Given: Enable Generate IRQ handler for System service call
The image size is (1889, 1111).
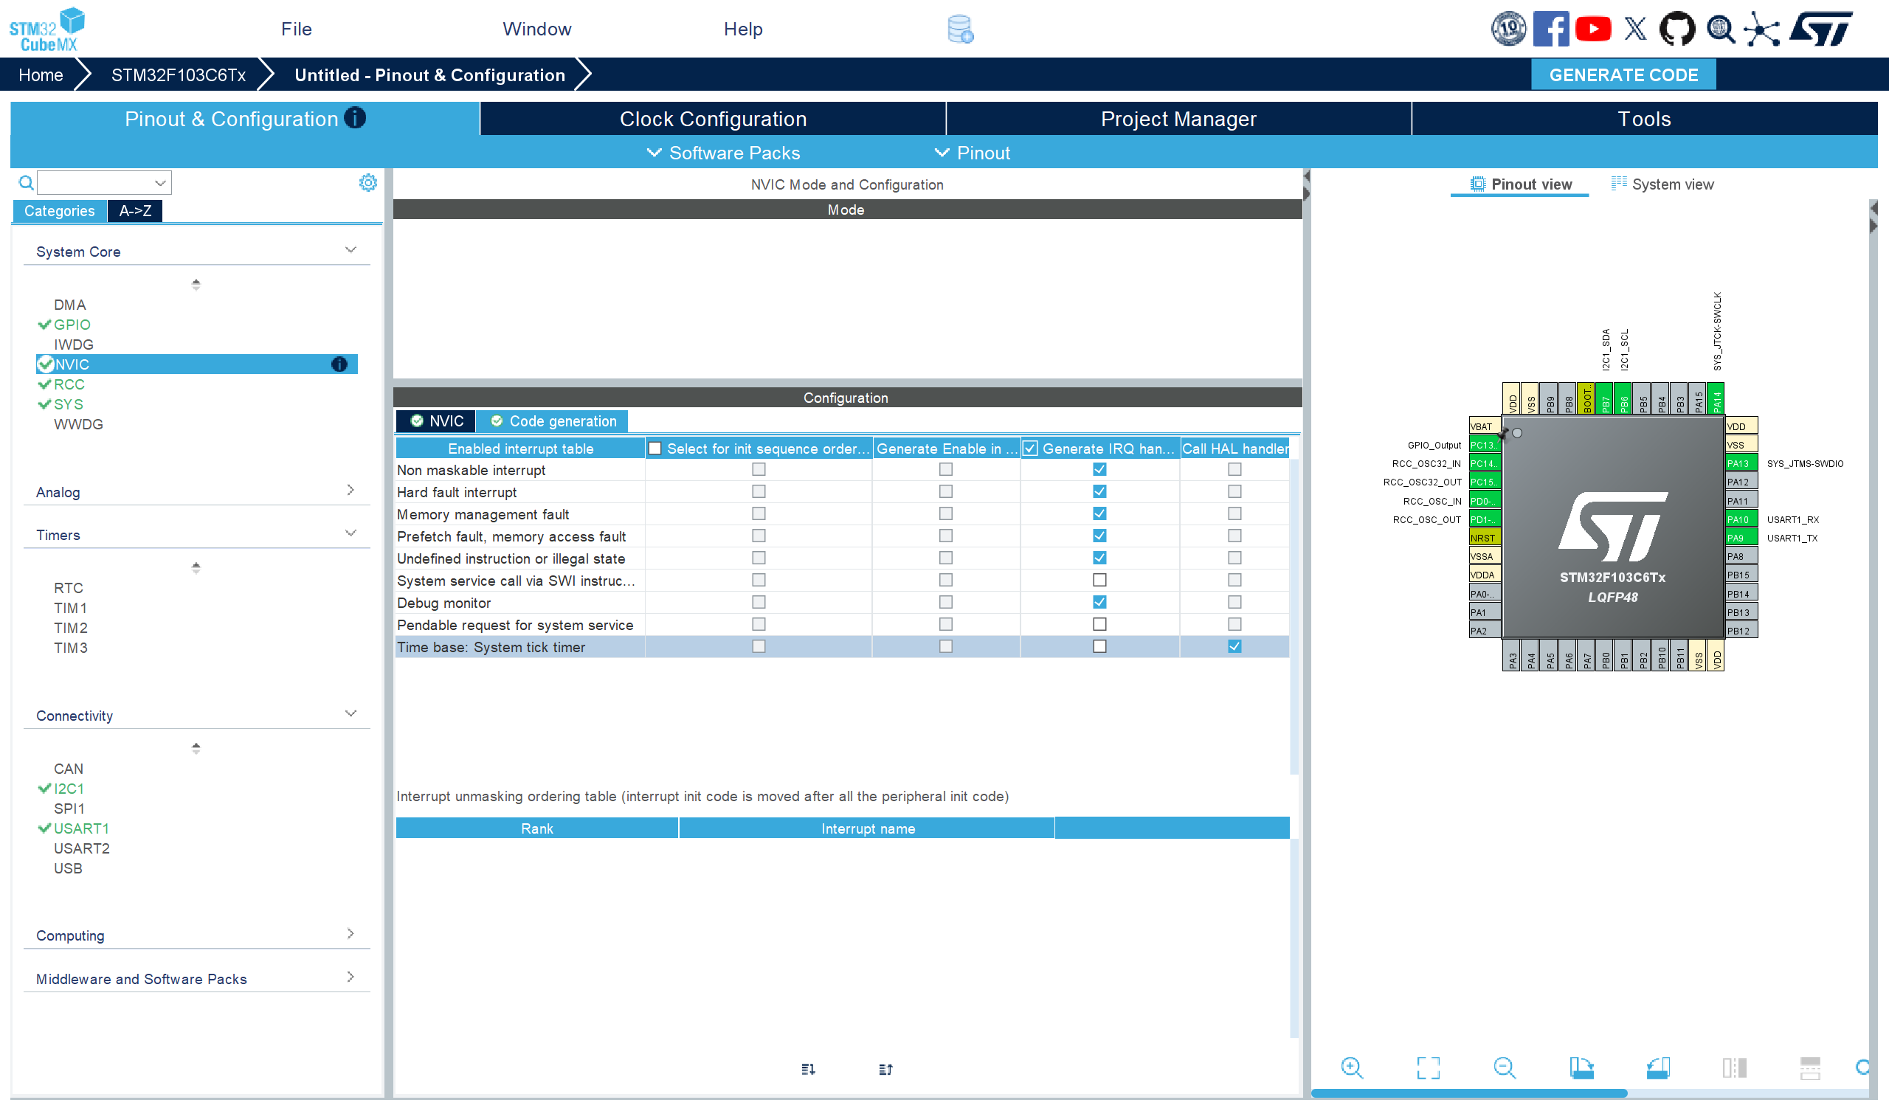Looking at the screenshot, I should tap(1099, 580).
